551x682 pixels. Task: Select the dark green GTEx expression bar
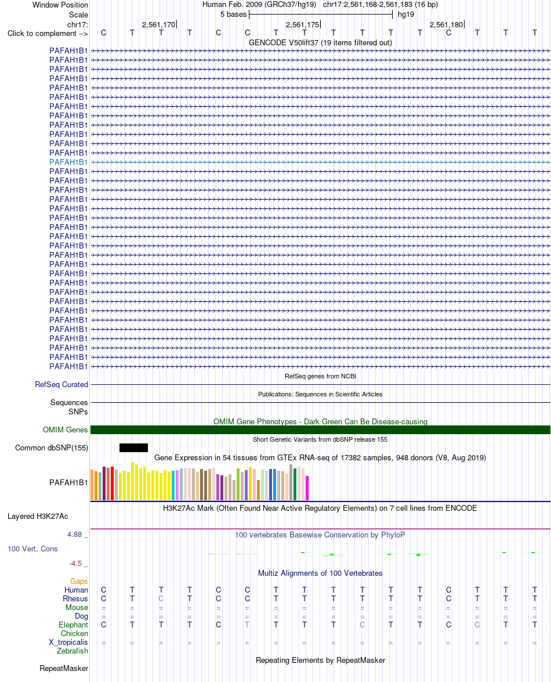[x=295, y=484]
